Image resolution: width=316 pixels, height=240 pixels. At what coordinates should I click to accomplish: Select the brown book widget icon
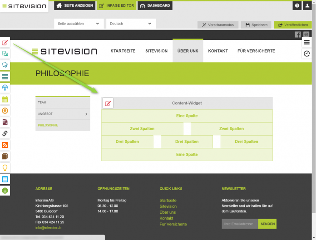[5, 156]
